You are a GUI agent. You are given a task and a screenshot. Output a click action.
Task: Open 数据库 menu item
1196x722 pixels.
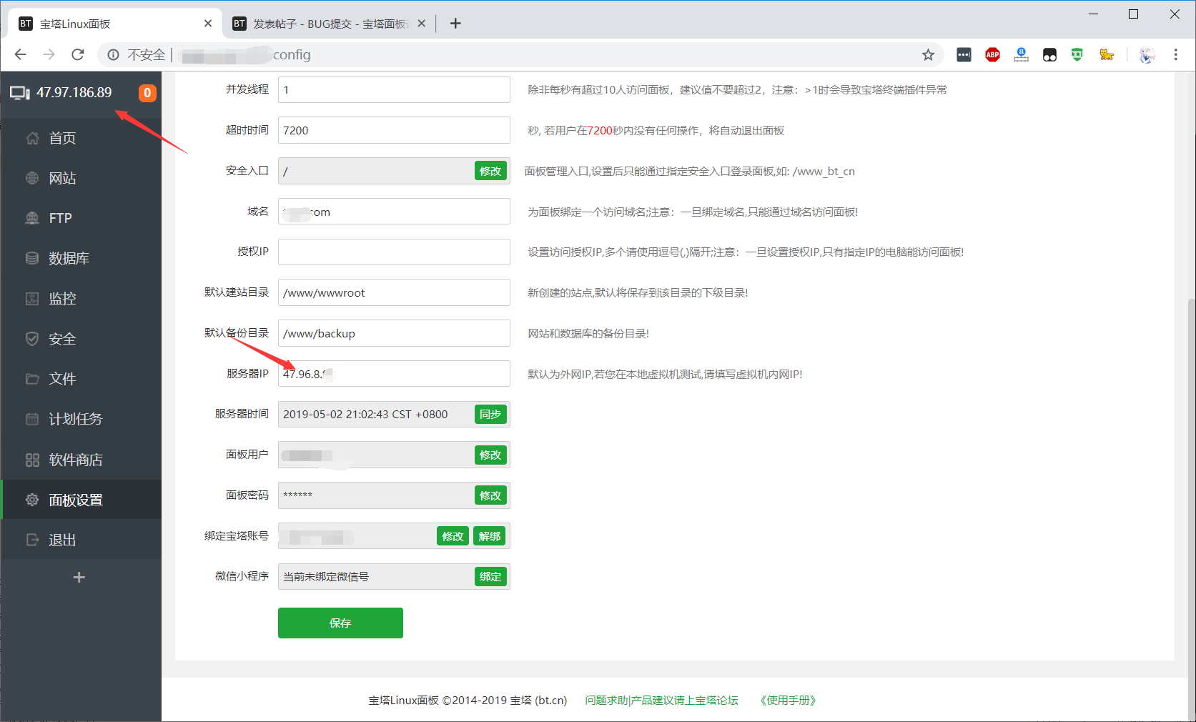81,258
